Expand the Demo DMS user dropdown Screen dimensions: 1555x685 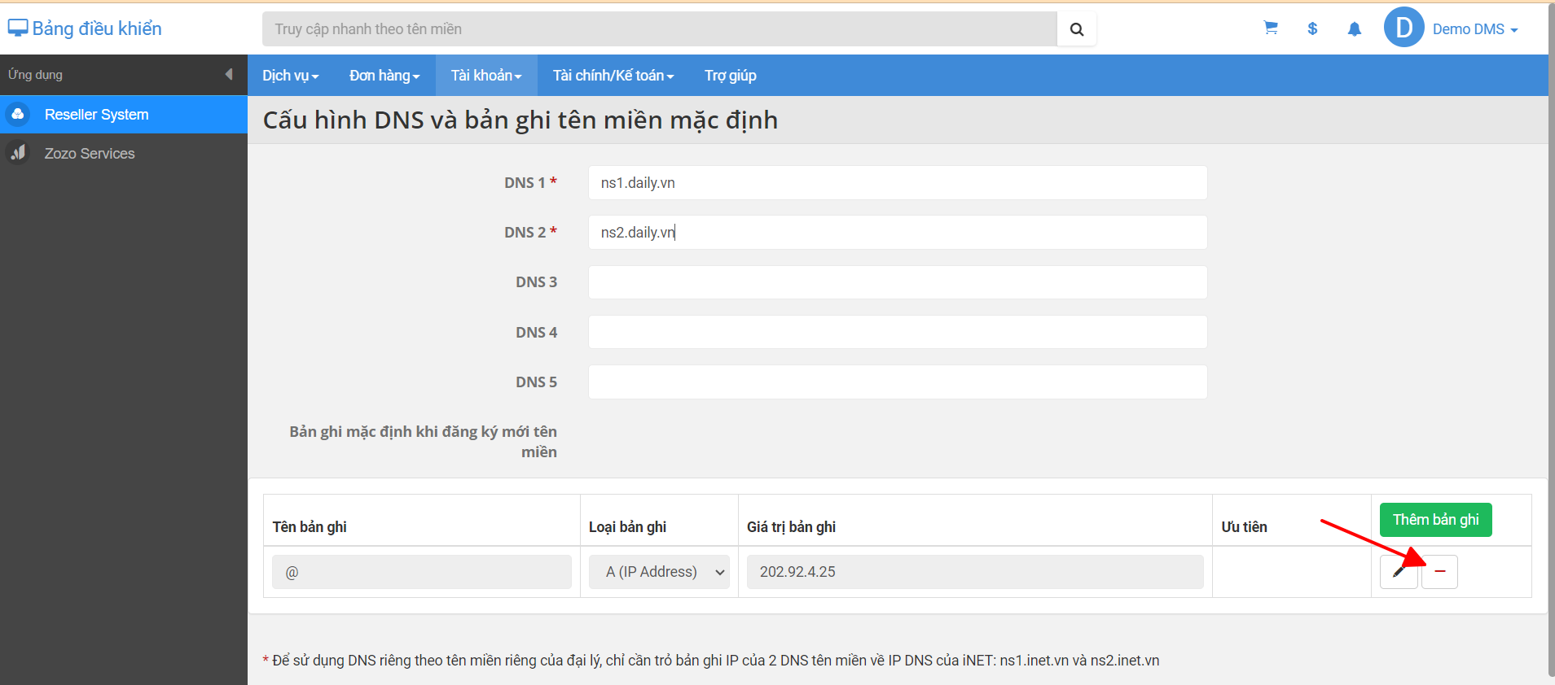pos(1475,29)
